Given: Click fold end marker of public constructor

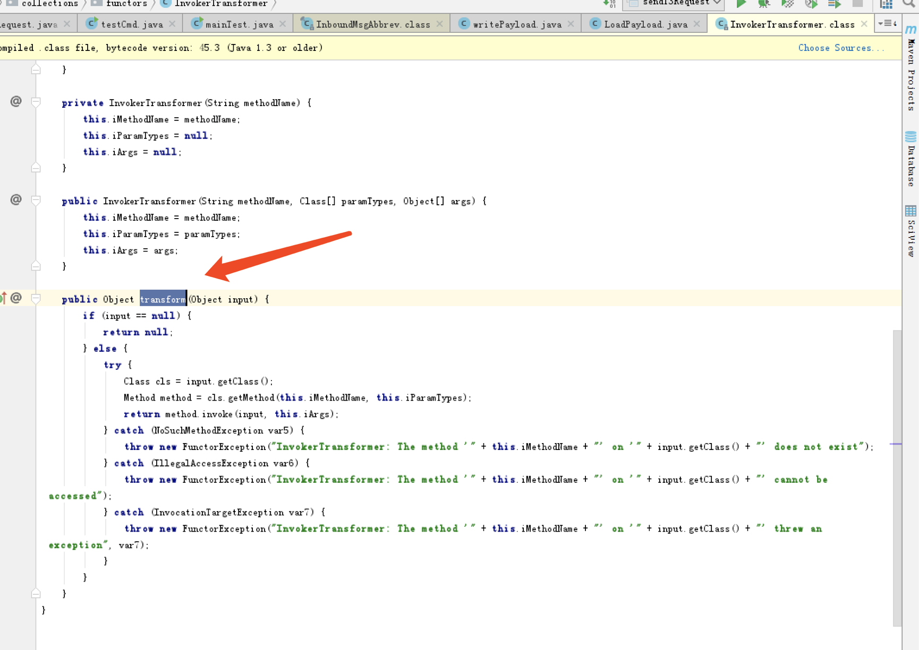Looking at the screenshot, I should pos(36,266).
